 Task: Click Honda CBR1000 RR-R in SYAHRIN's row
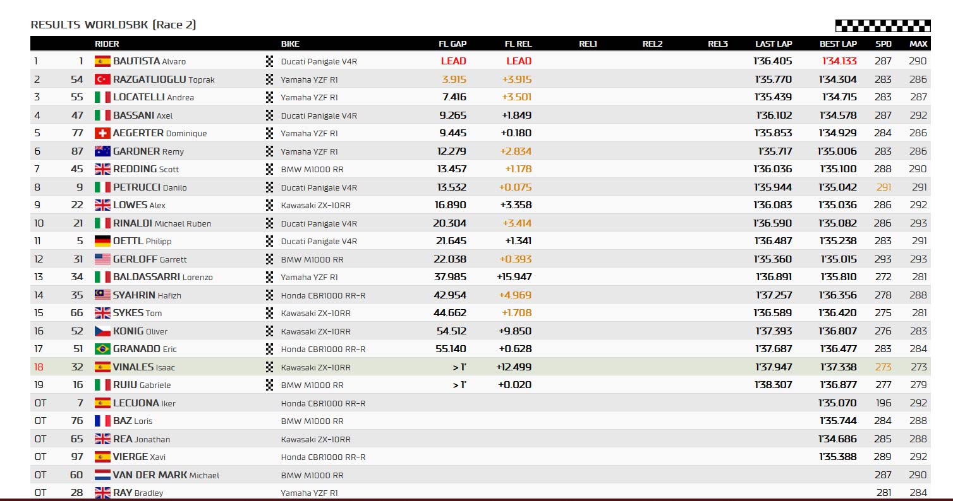click(x=324, y=295)
